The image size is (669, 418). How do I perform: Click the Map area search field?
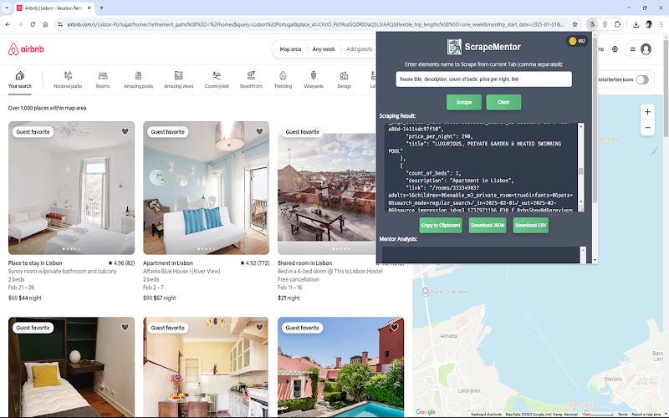(x=290, y=49)
